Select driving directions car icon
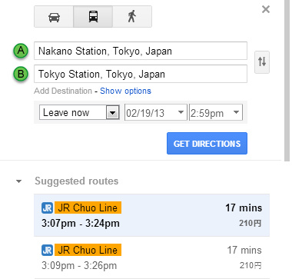 [x=54, y=17]
